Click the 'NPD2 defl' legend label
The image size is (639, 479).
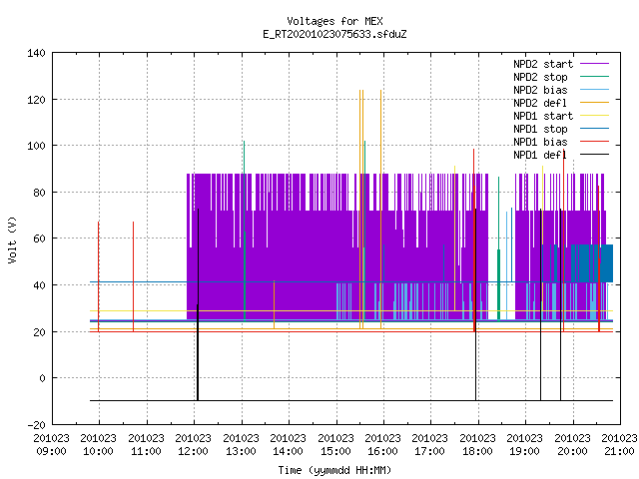(540, 103)
